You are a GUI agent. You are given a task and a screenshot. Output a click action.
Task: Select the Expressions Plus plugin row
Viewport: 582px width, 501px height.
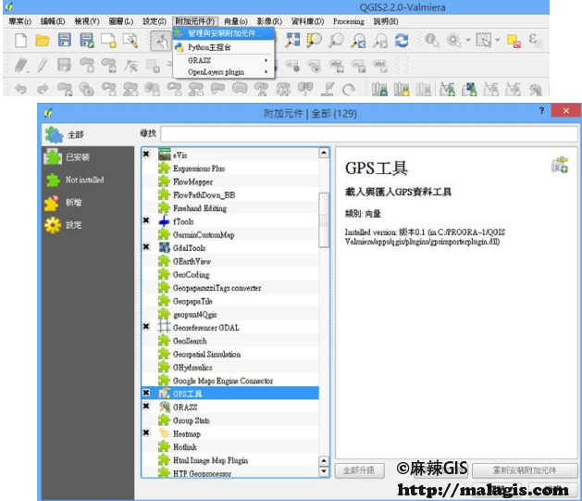230,169
